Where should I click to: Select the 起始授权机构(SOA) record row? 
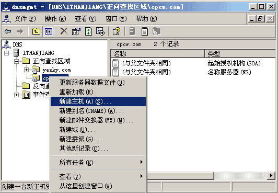coord(193,63)
